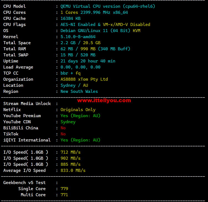Screen dimensions: 208x202
Task: Select the Average I/O Speed 833.0 MB/s
Action: tap(73, 170)
